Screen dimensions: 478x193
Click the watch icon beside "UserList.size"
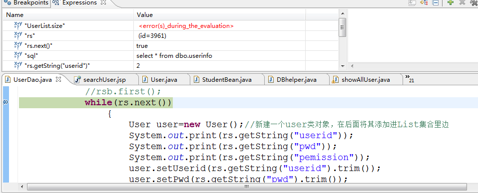[18, 25]
